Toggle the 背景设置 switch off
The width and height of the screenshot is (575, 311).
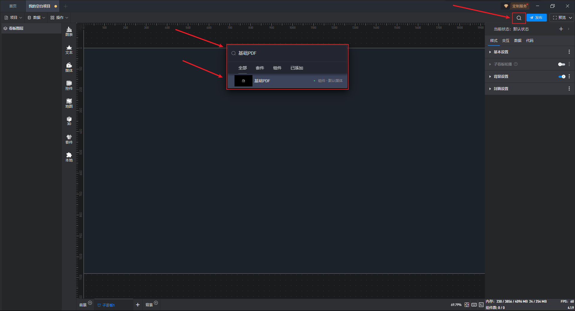click(562, 77)
